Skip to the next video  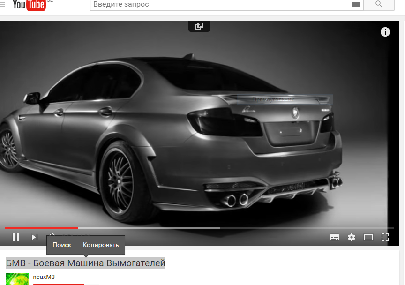tap(35, 237)
